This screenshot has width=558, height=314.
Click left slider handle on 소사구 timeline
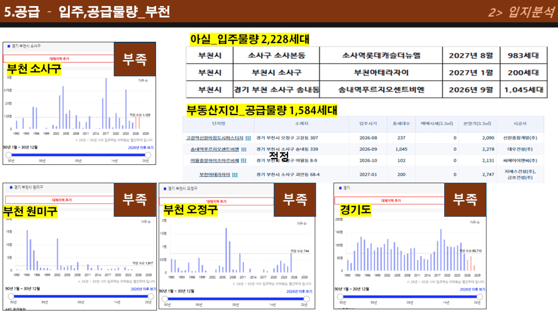coord(8,155)
